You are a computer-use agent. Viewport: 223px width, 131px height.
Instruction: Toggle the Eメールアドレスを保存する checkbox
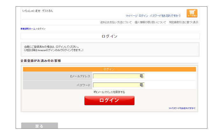pos(95,92)
